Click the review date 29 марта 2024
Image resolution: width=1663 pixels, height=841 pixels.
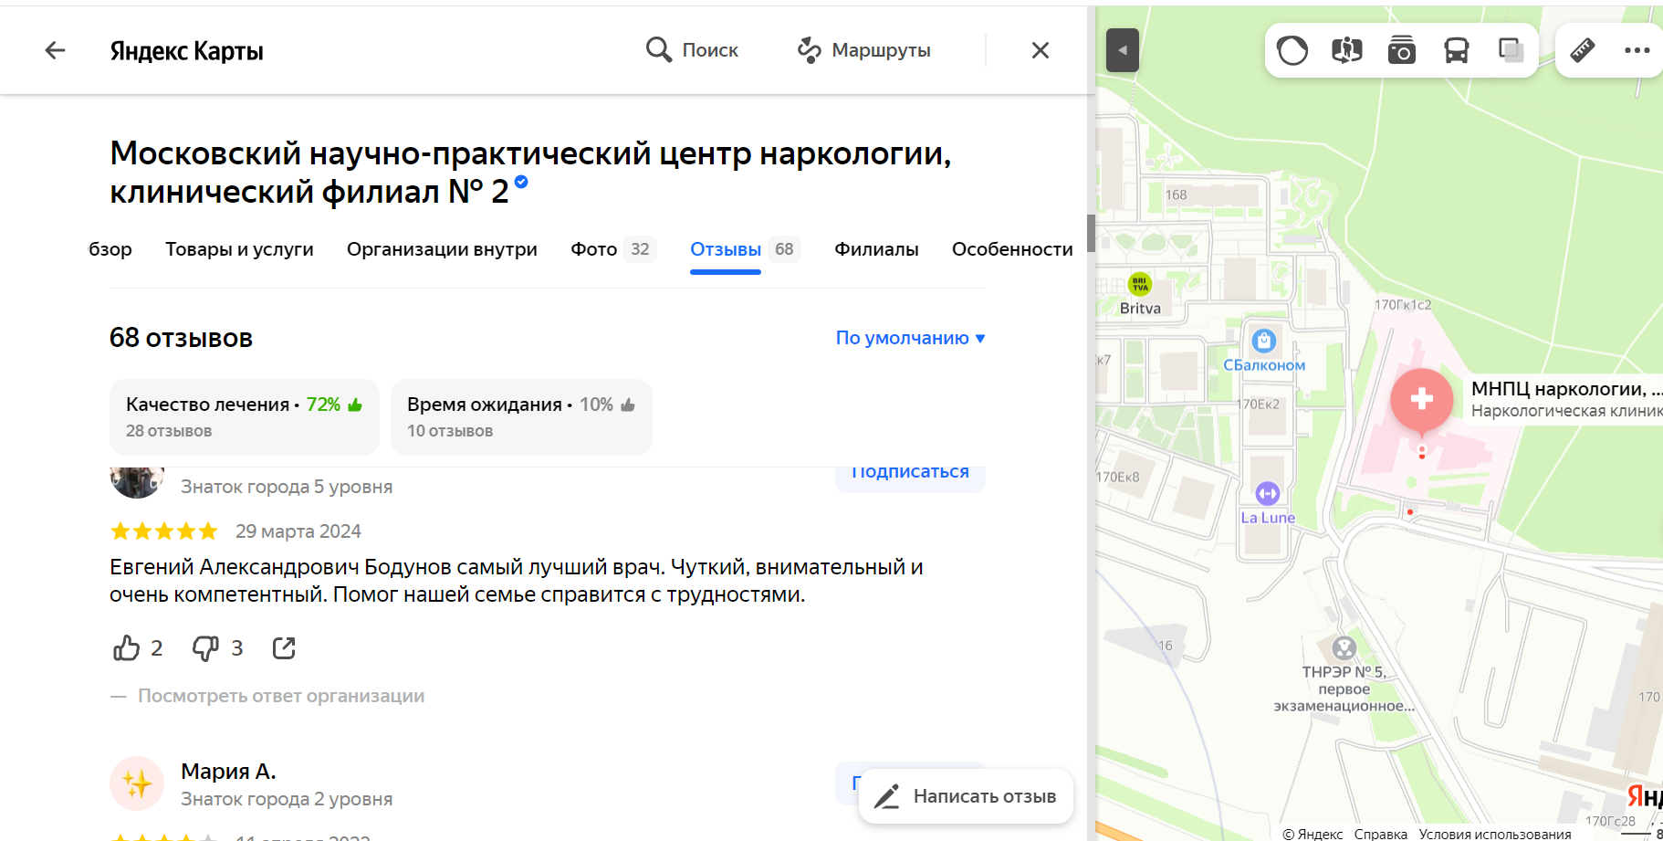tap(298, 531)
